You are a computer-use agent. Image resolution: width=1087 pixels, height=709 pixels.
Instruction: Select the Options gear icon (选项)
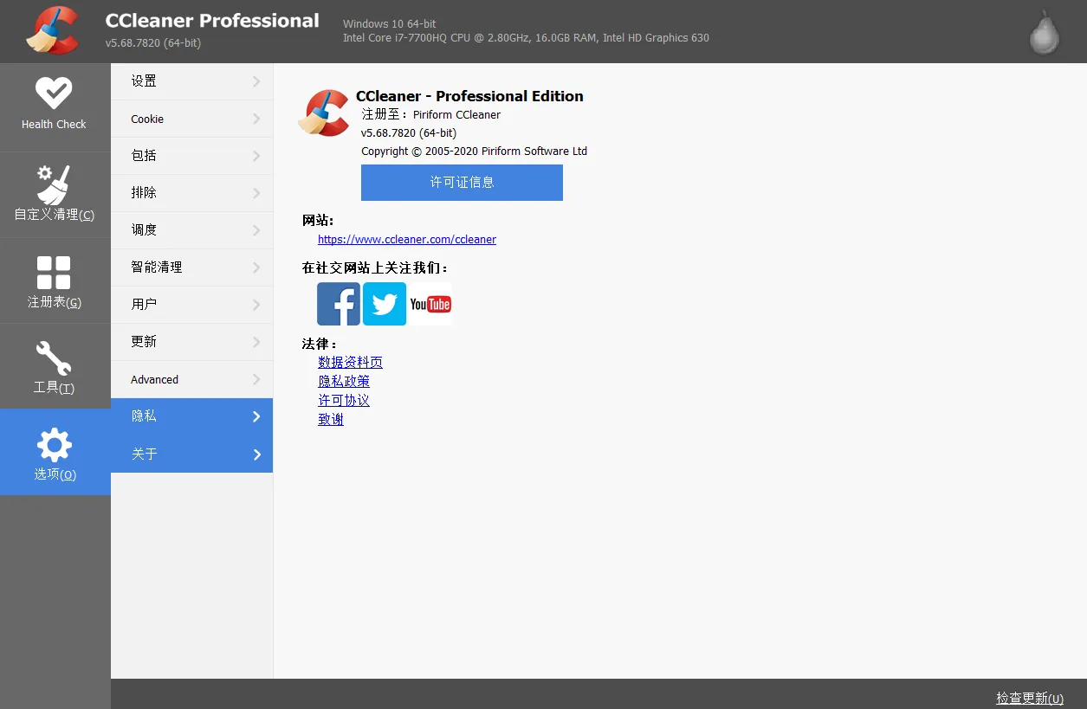55,445
